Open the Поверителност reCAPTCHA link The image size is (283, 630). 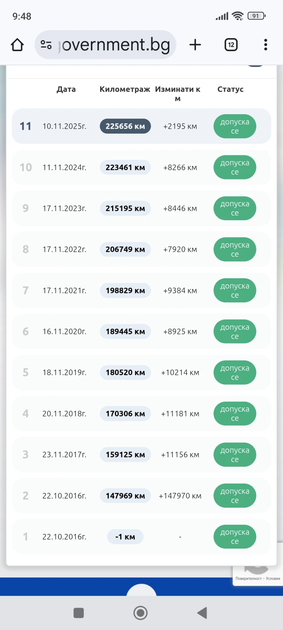click(248, 579)
